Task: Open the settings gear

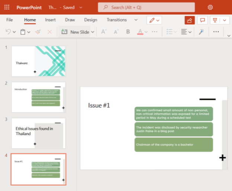Action: point(210,7)
